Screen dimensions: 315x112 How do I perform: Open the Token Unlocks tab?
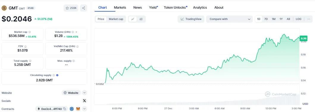(175, 7)
